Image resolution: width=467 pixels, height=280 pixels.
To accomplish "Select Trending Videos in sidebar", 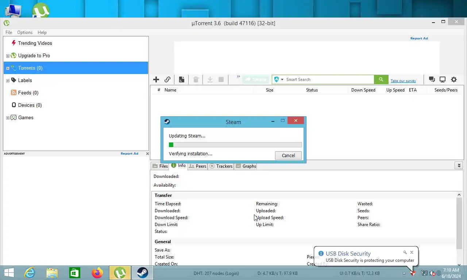I will [35, 43].
